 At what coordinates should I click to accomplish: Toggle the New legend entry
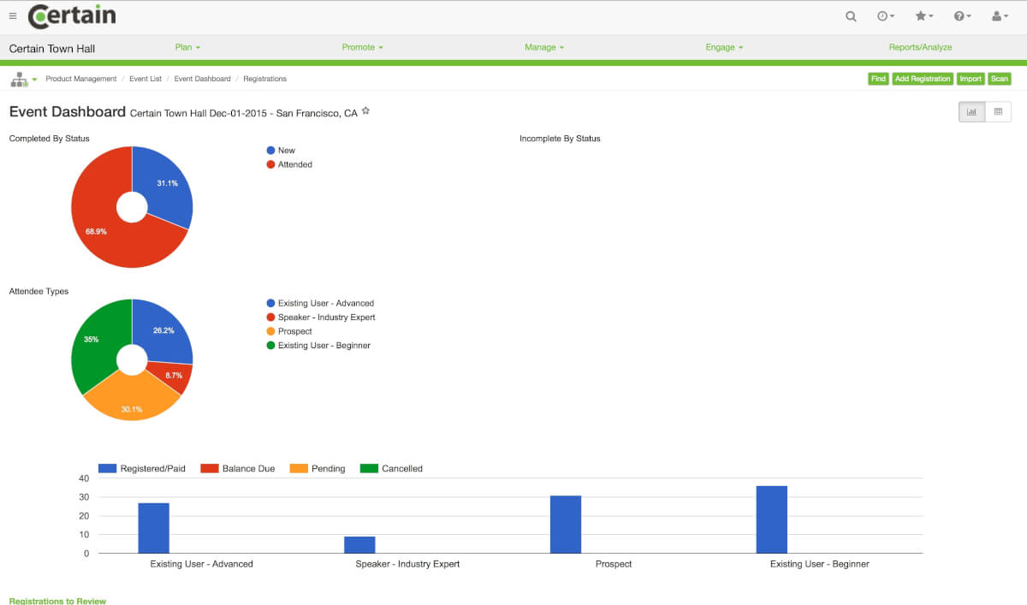tap(281, 151)
